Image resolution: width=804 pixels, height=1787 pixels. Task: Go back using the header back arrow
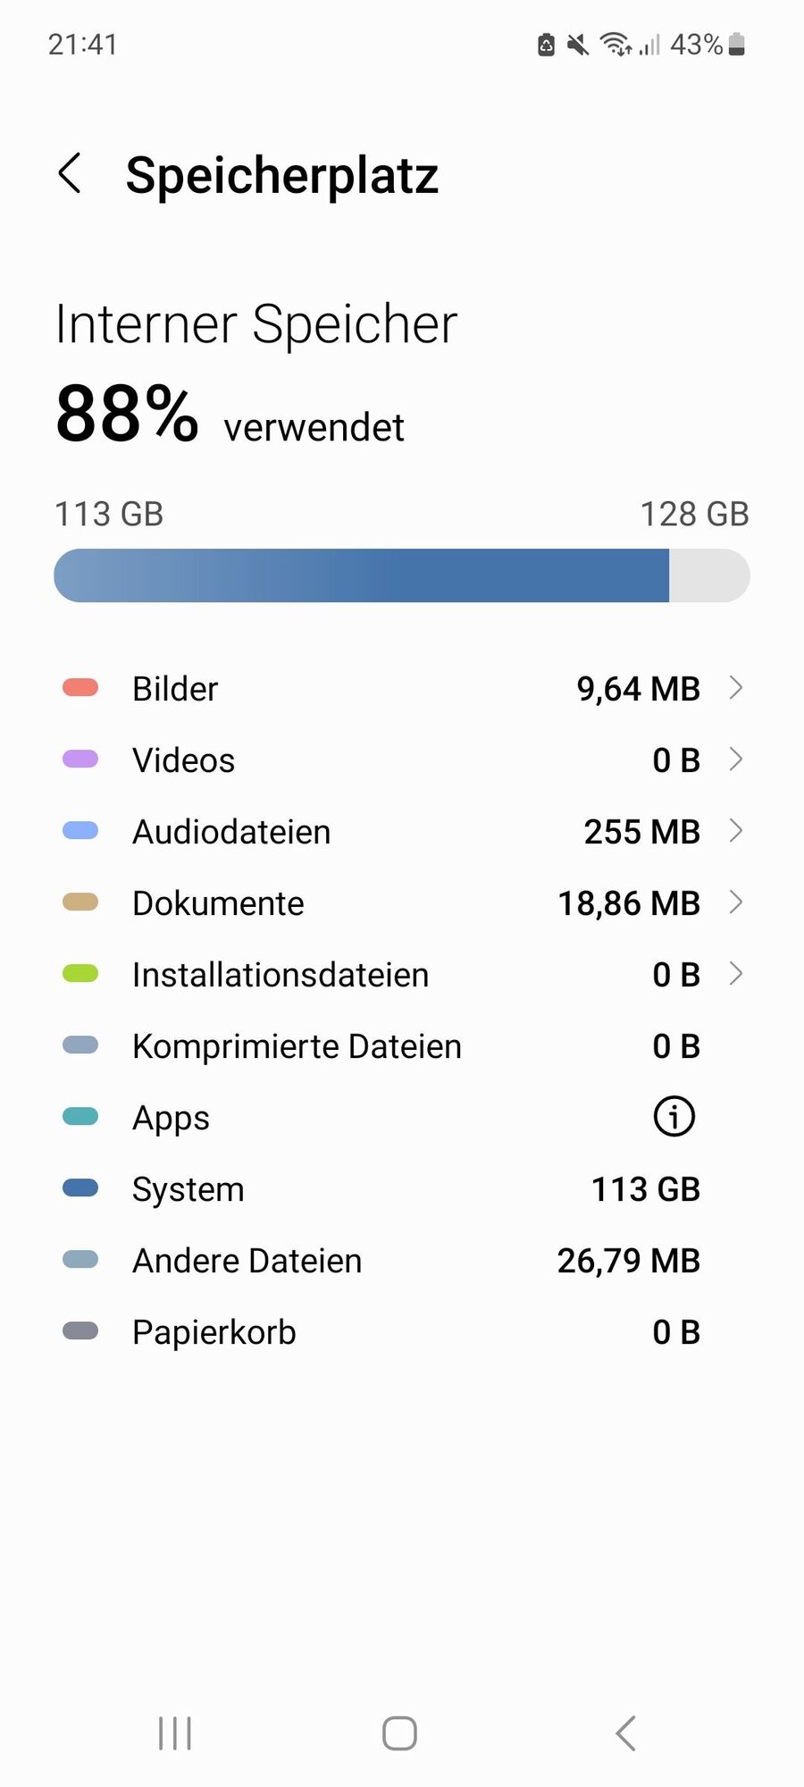71,173
